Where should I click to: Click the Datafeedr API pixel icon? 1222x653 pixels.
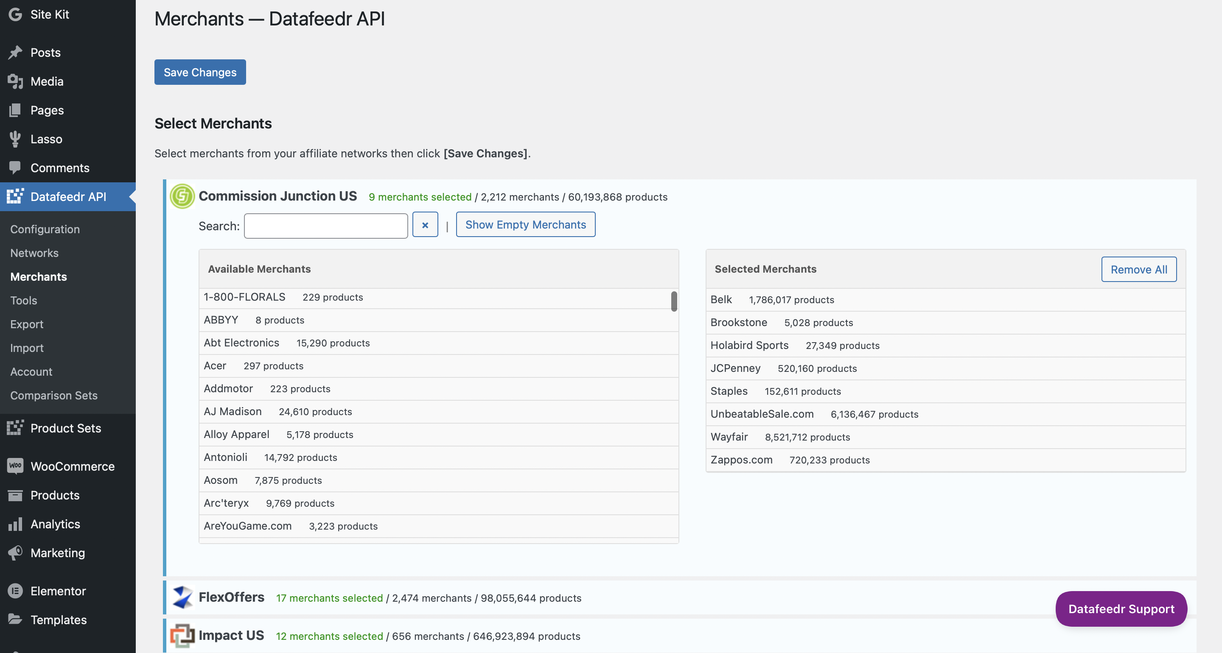15,196
